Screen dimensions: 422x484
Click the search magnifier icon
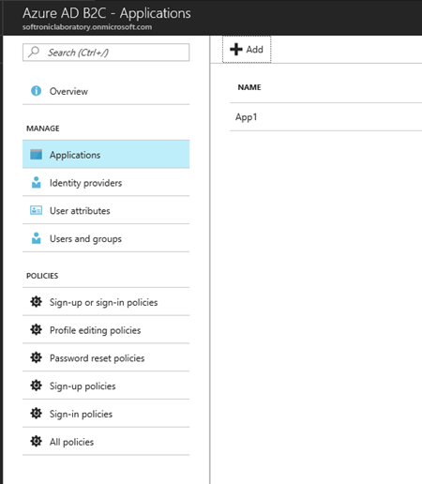pyautogui.click(x=34, y=52)
